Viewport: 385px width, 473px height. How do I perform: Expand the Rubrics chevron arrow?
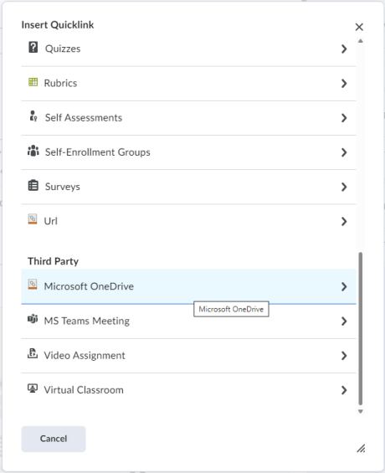344,83
